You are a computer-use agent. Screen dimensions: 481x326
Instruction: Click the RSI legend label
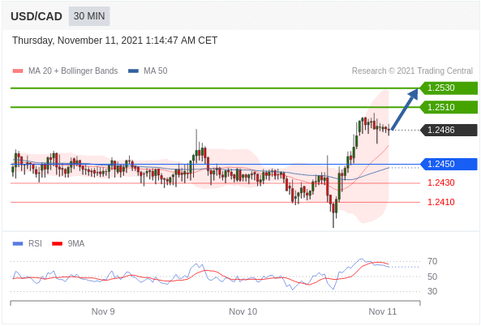[35, 243]
